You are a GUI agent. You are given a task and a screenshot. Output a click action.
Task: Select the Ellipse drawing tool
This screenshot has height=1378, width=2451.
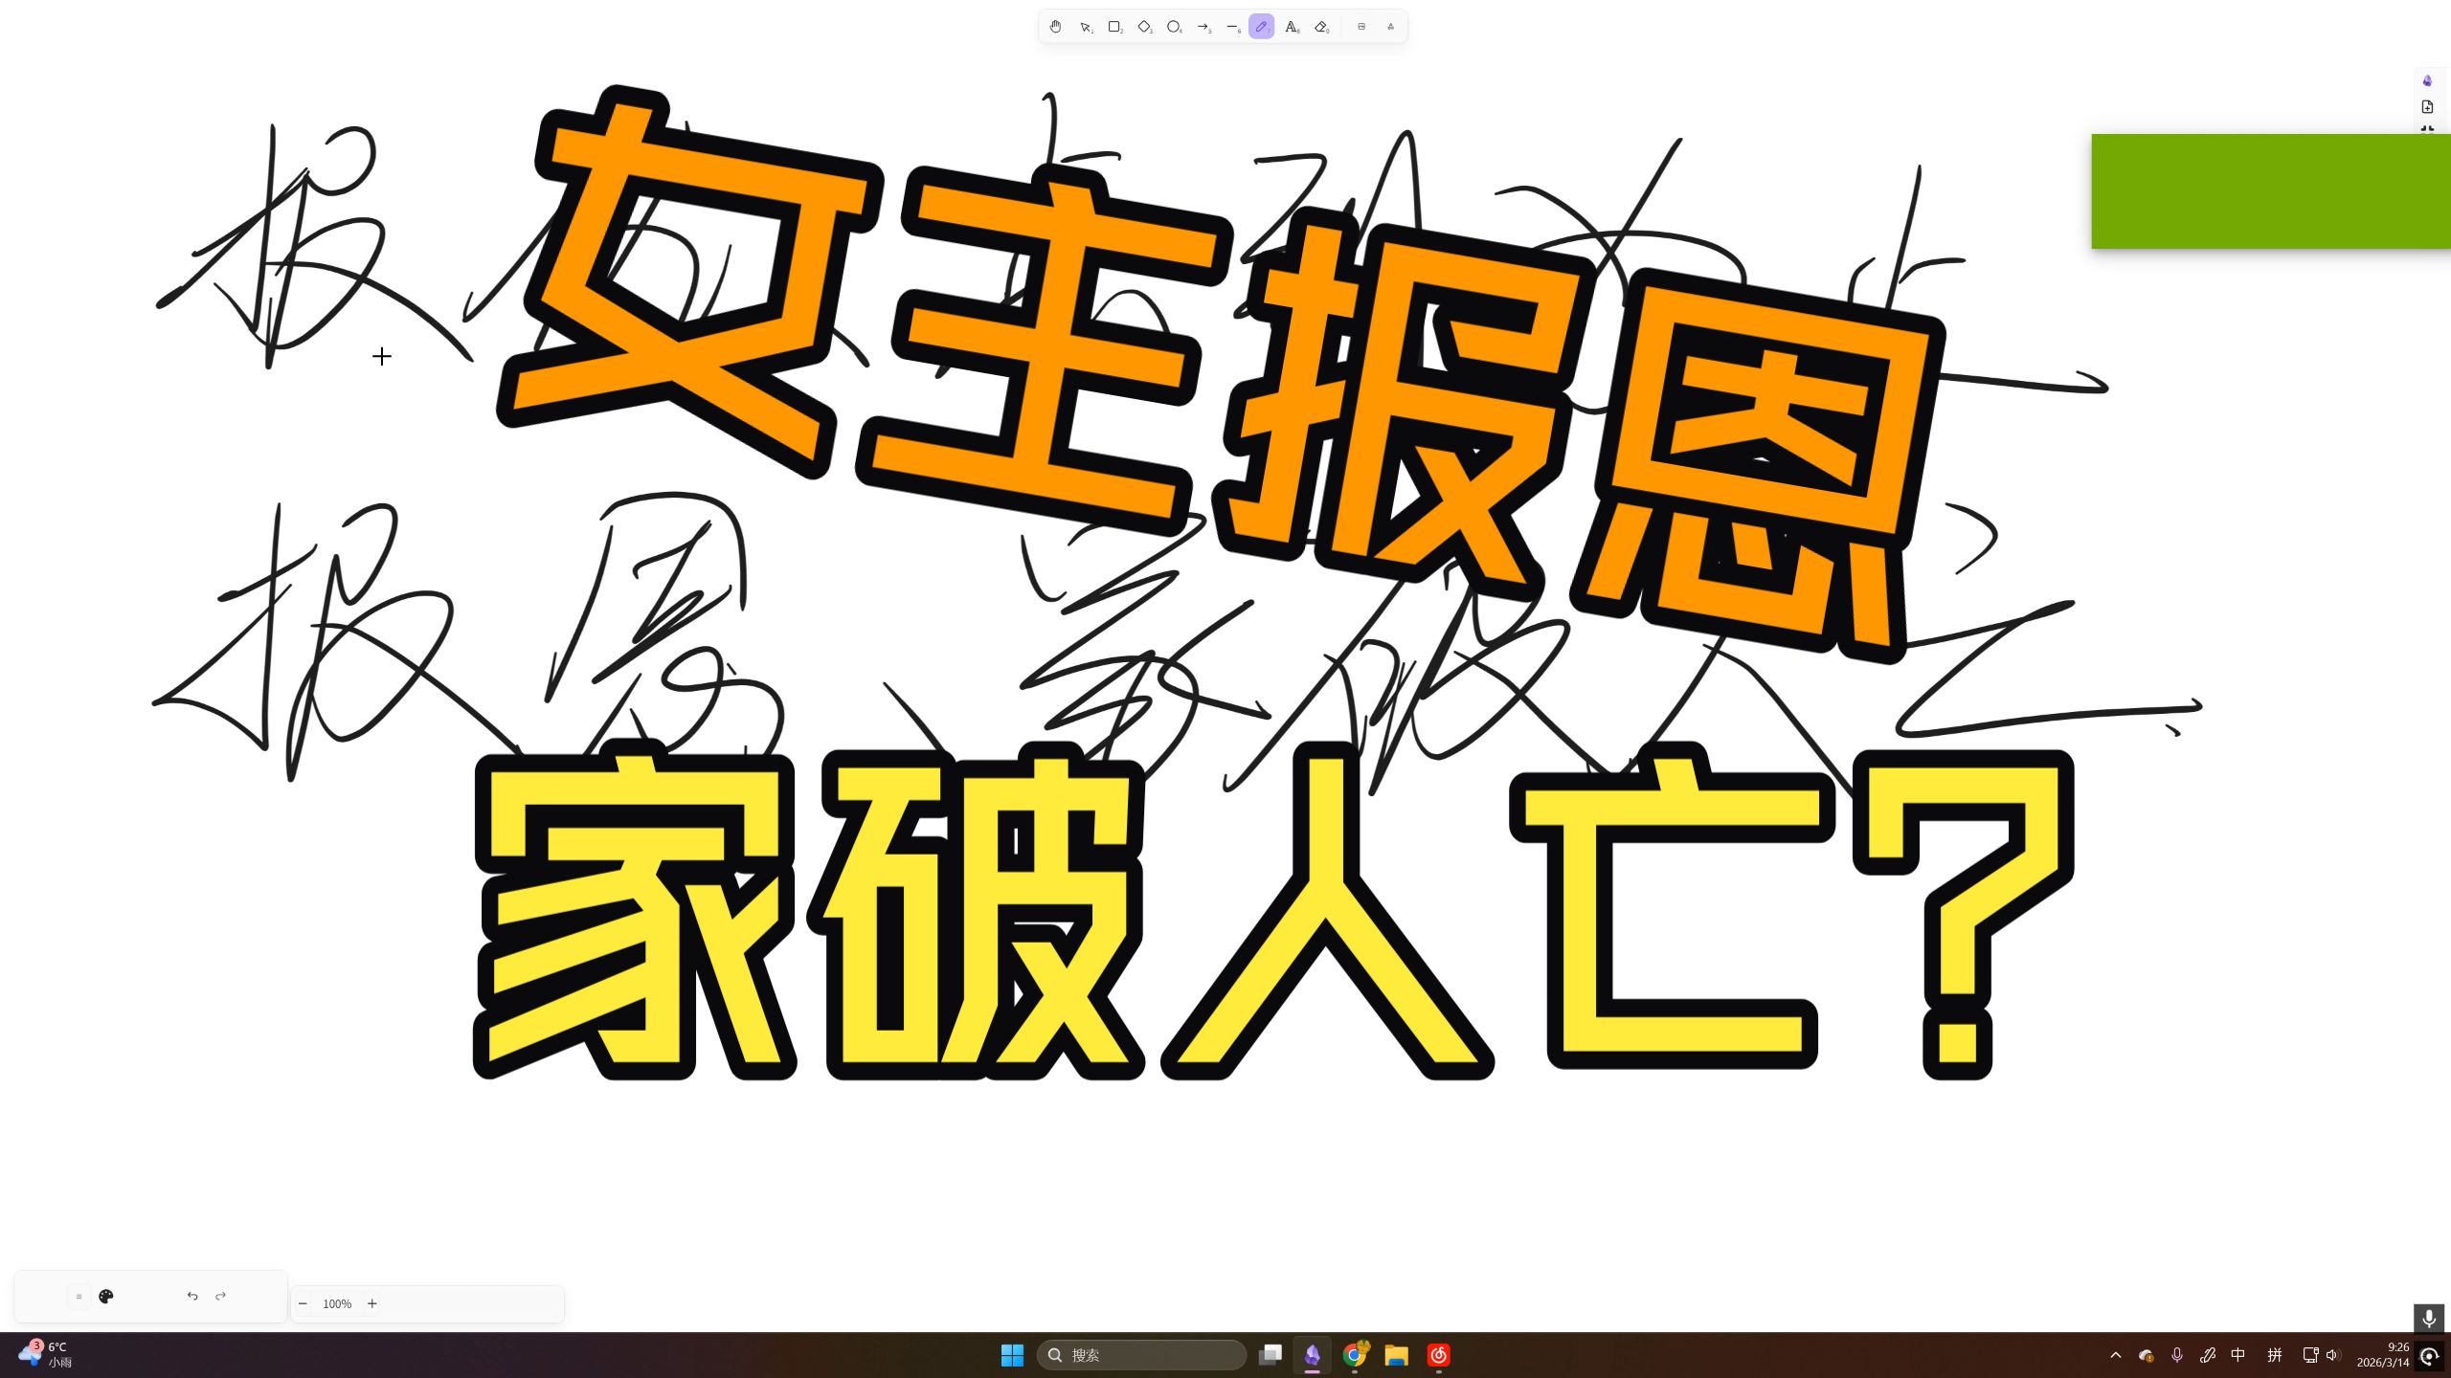tap(1174, 26)
